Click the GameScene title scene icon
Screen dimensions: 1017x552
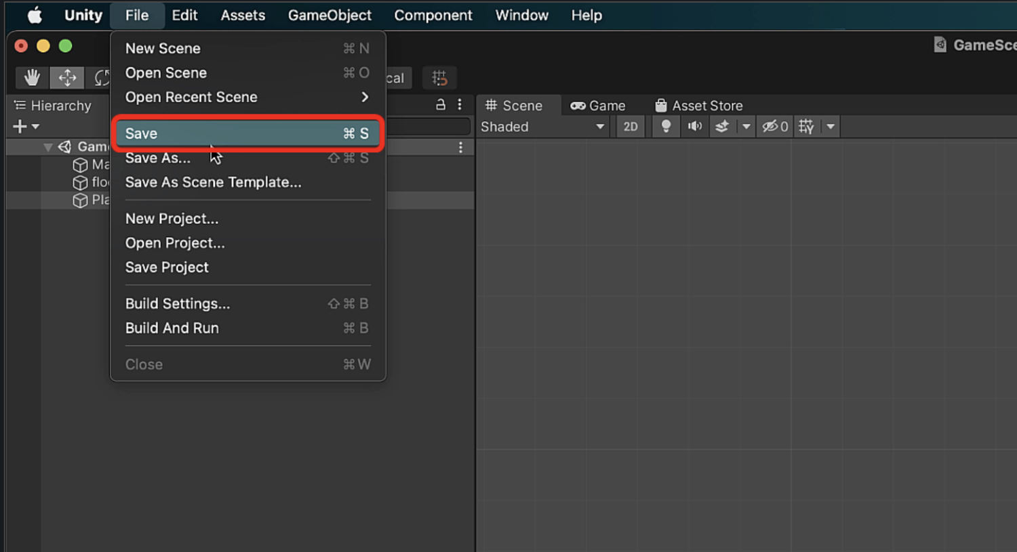pos(940,45)
